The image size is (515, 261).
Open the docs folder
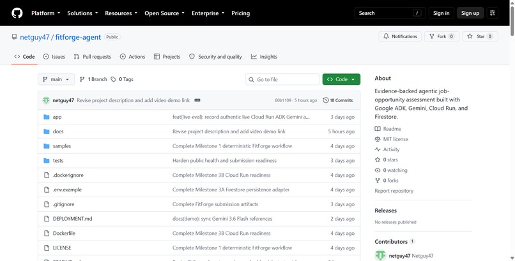coord(58,131)
